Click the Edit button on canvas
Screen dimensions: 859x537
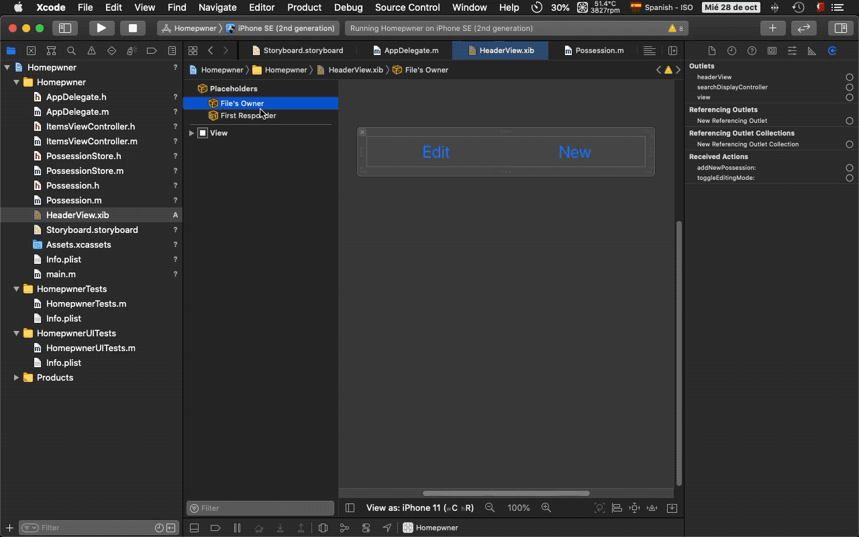(436, 152)
